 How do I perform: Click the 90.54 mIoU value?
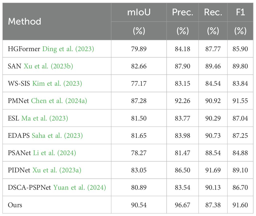pyautogui.click(x=139, y=205)
